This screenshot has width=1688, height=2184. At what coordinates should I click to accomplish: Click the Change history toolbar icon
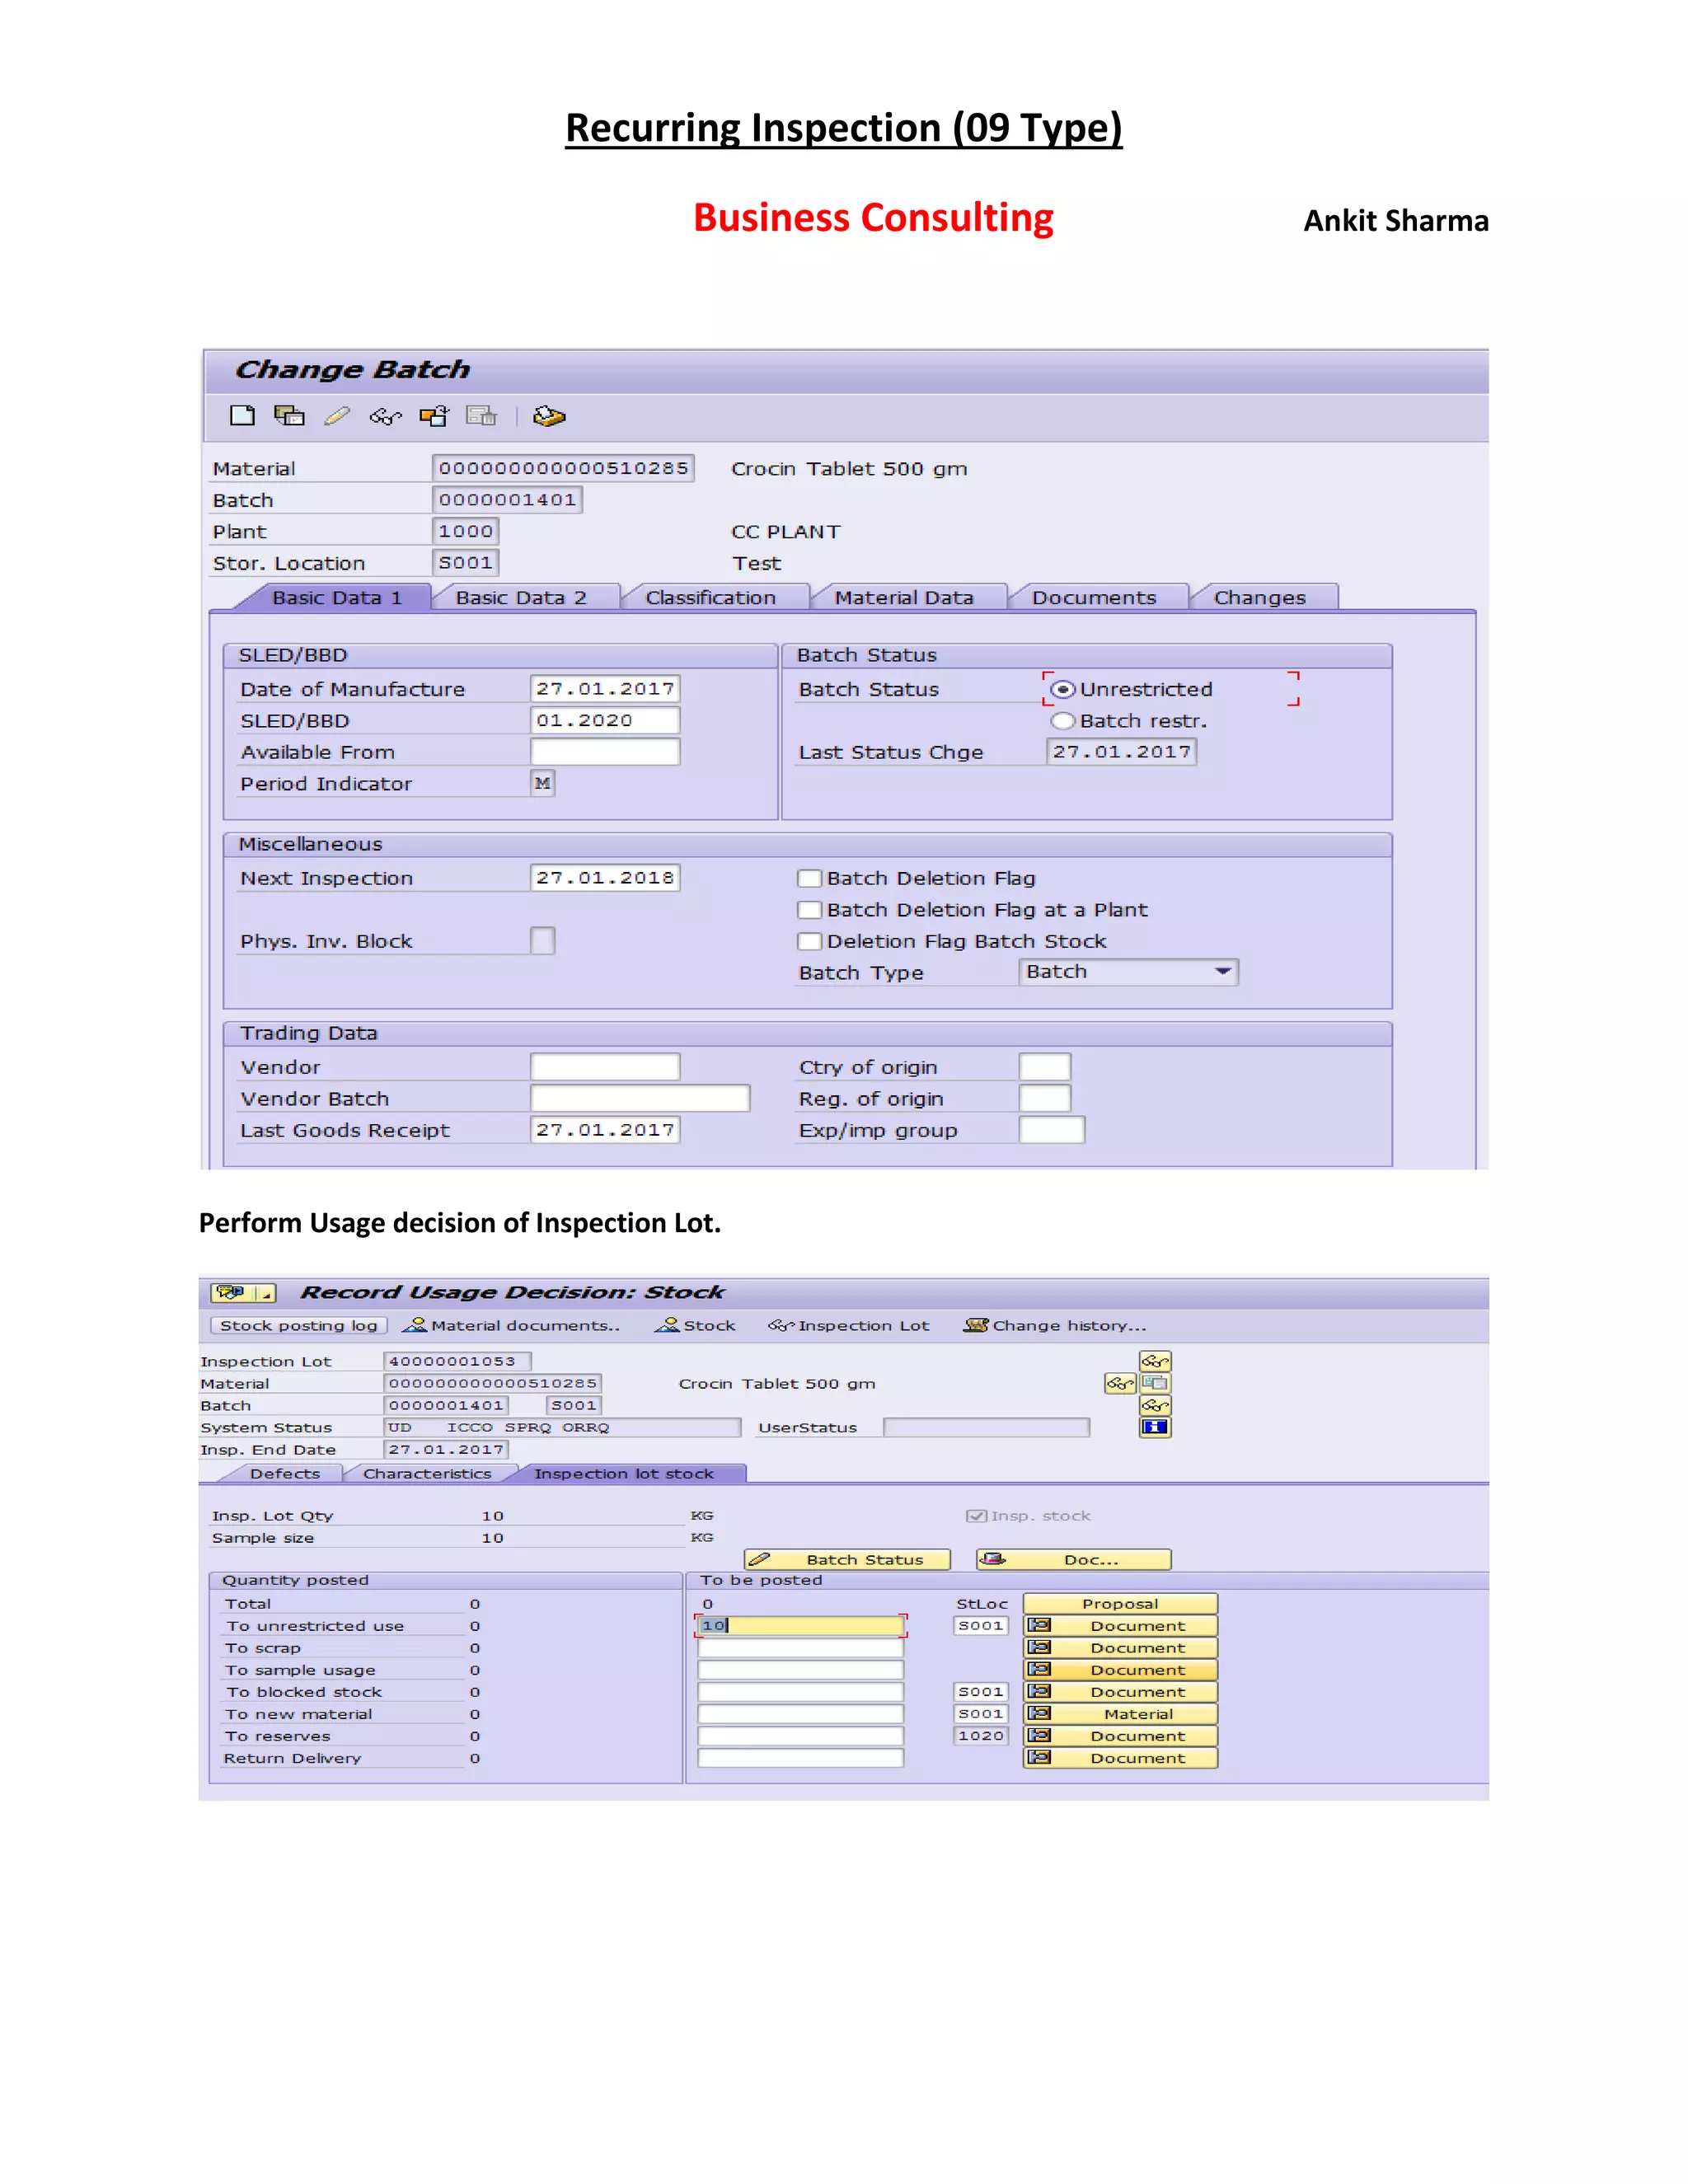pos(975,1325)
